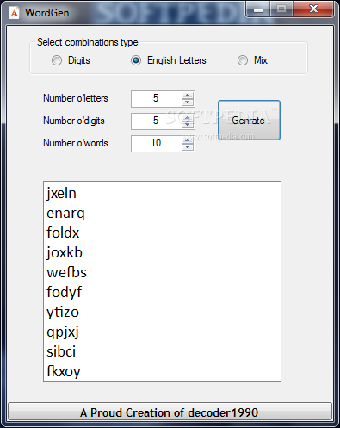Select the word 'sibci' in the list

click(x=61, y=351)
